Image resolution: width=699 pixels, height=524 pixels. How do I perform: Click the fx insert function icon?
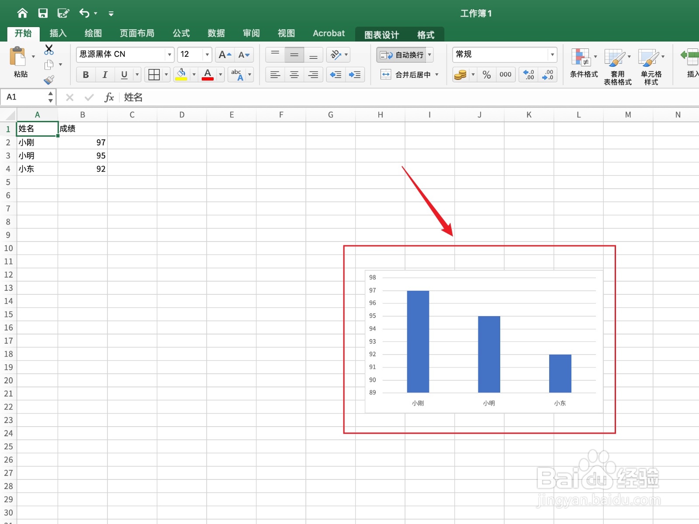(x=109, y=97)
